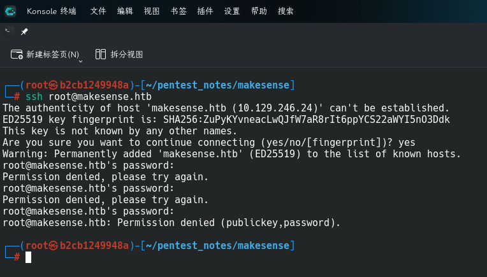Click the 新建标签页(N) button
The width and height of the screenshot is (487, 277).
tap(45, 55)
